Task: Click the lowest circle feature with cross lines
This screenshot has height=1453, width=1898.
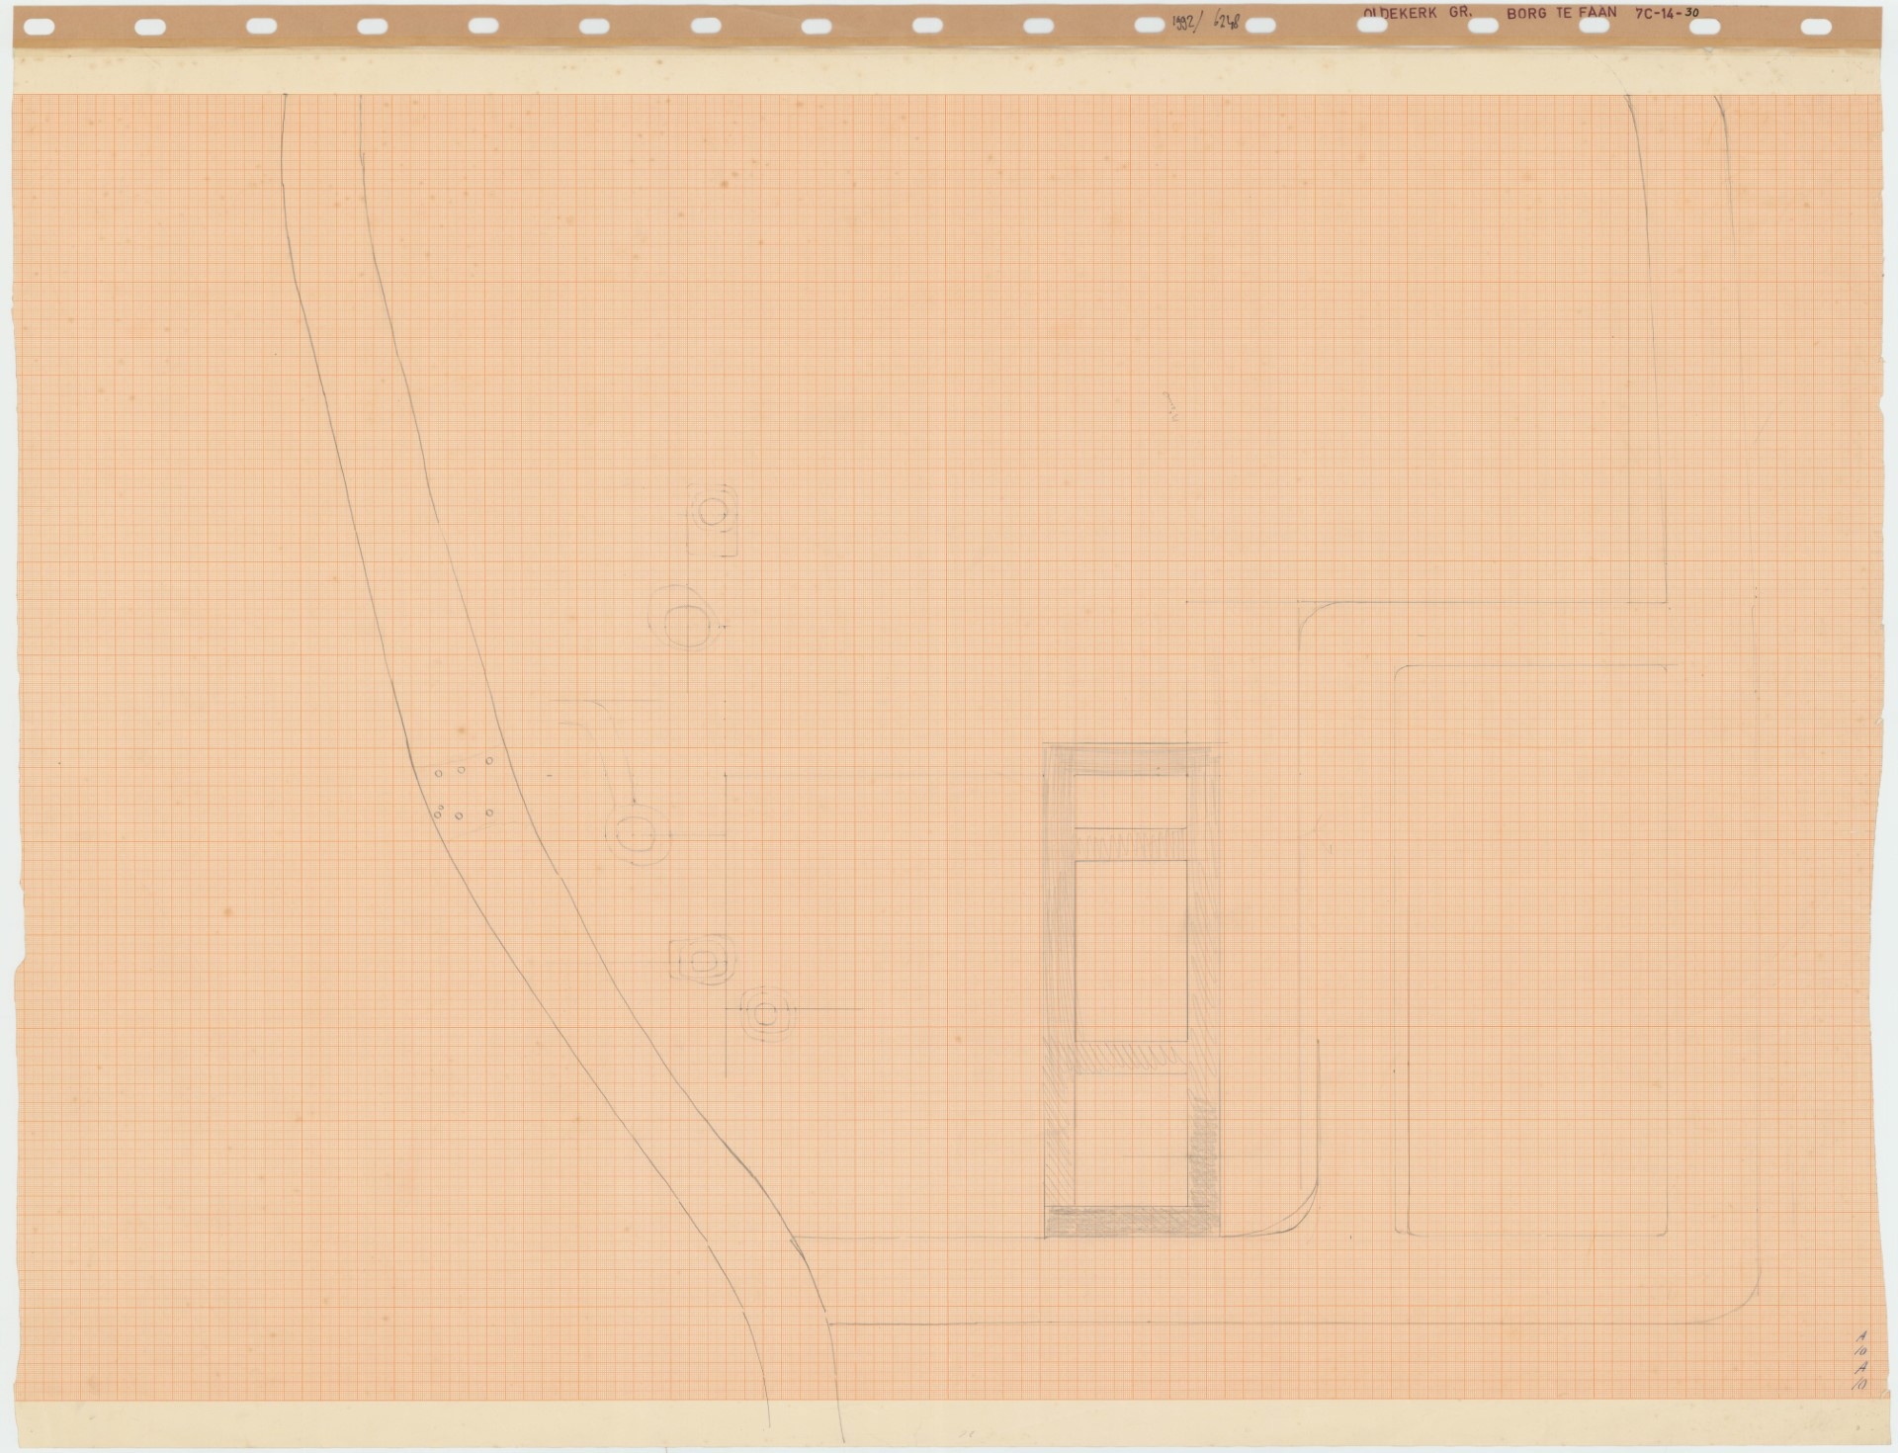Action: point(763,1012)
